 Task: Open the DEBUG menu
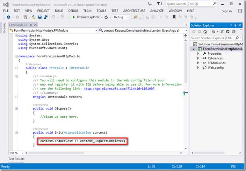73,11
